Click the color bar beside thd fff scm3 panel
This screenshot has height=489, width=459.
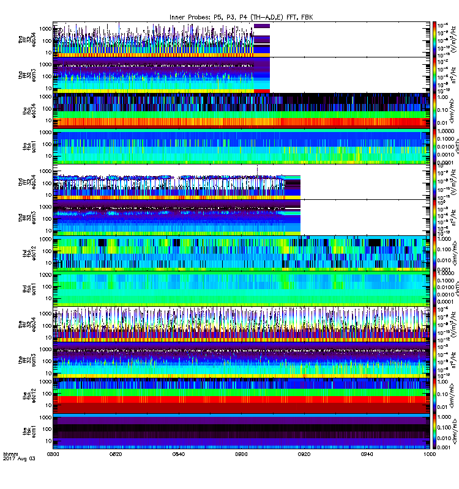pos(435,218)
